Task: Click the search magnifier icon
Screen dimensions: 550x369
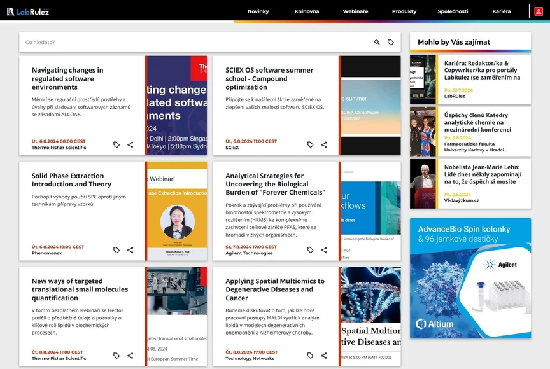Action: 377,43
